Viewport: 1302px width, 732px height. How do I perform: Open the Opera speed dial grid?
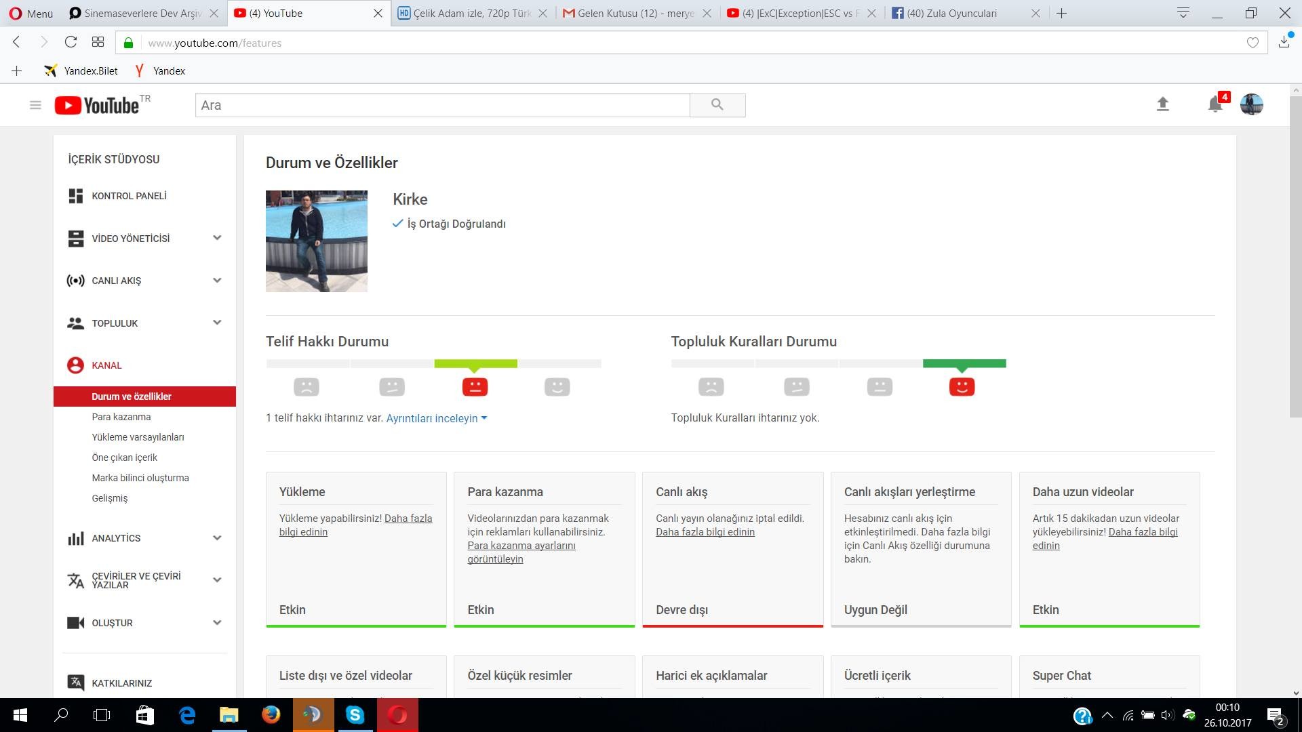click(98, 42)
